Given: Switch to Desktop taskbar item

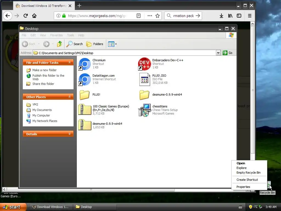Looking at the screenshot, I should (x=95, y=207).
